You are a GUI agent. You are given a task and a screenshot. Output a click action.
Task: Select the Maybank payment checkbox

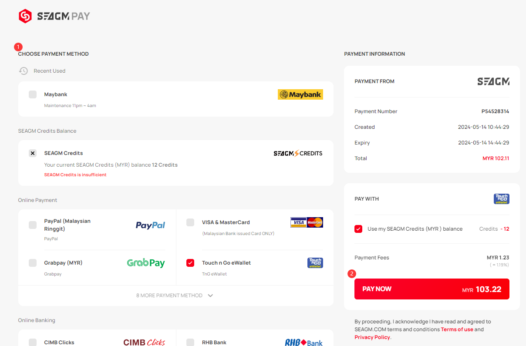[x=33, y=94]
